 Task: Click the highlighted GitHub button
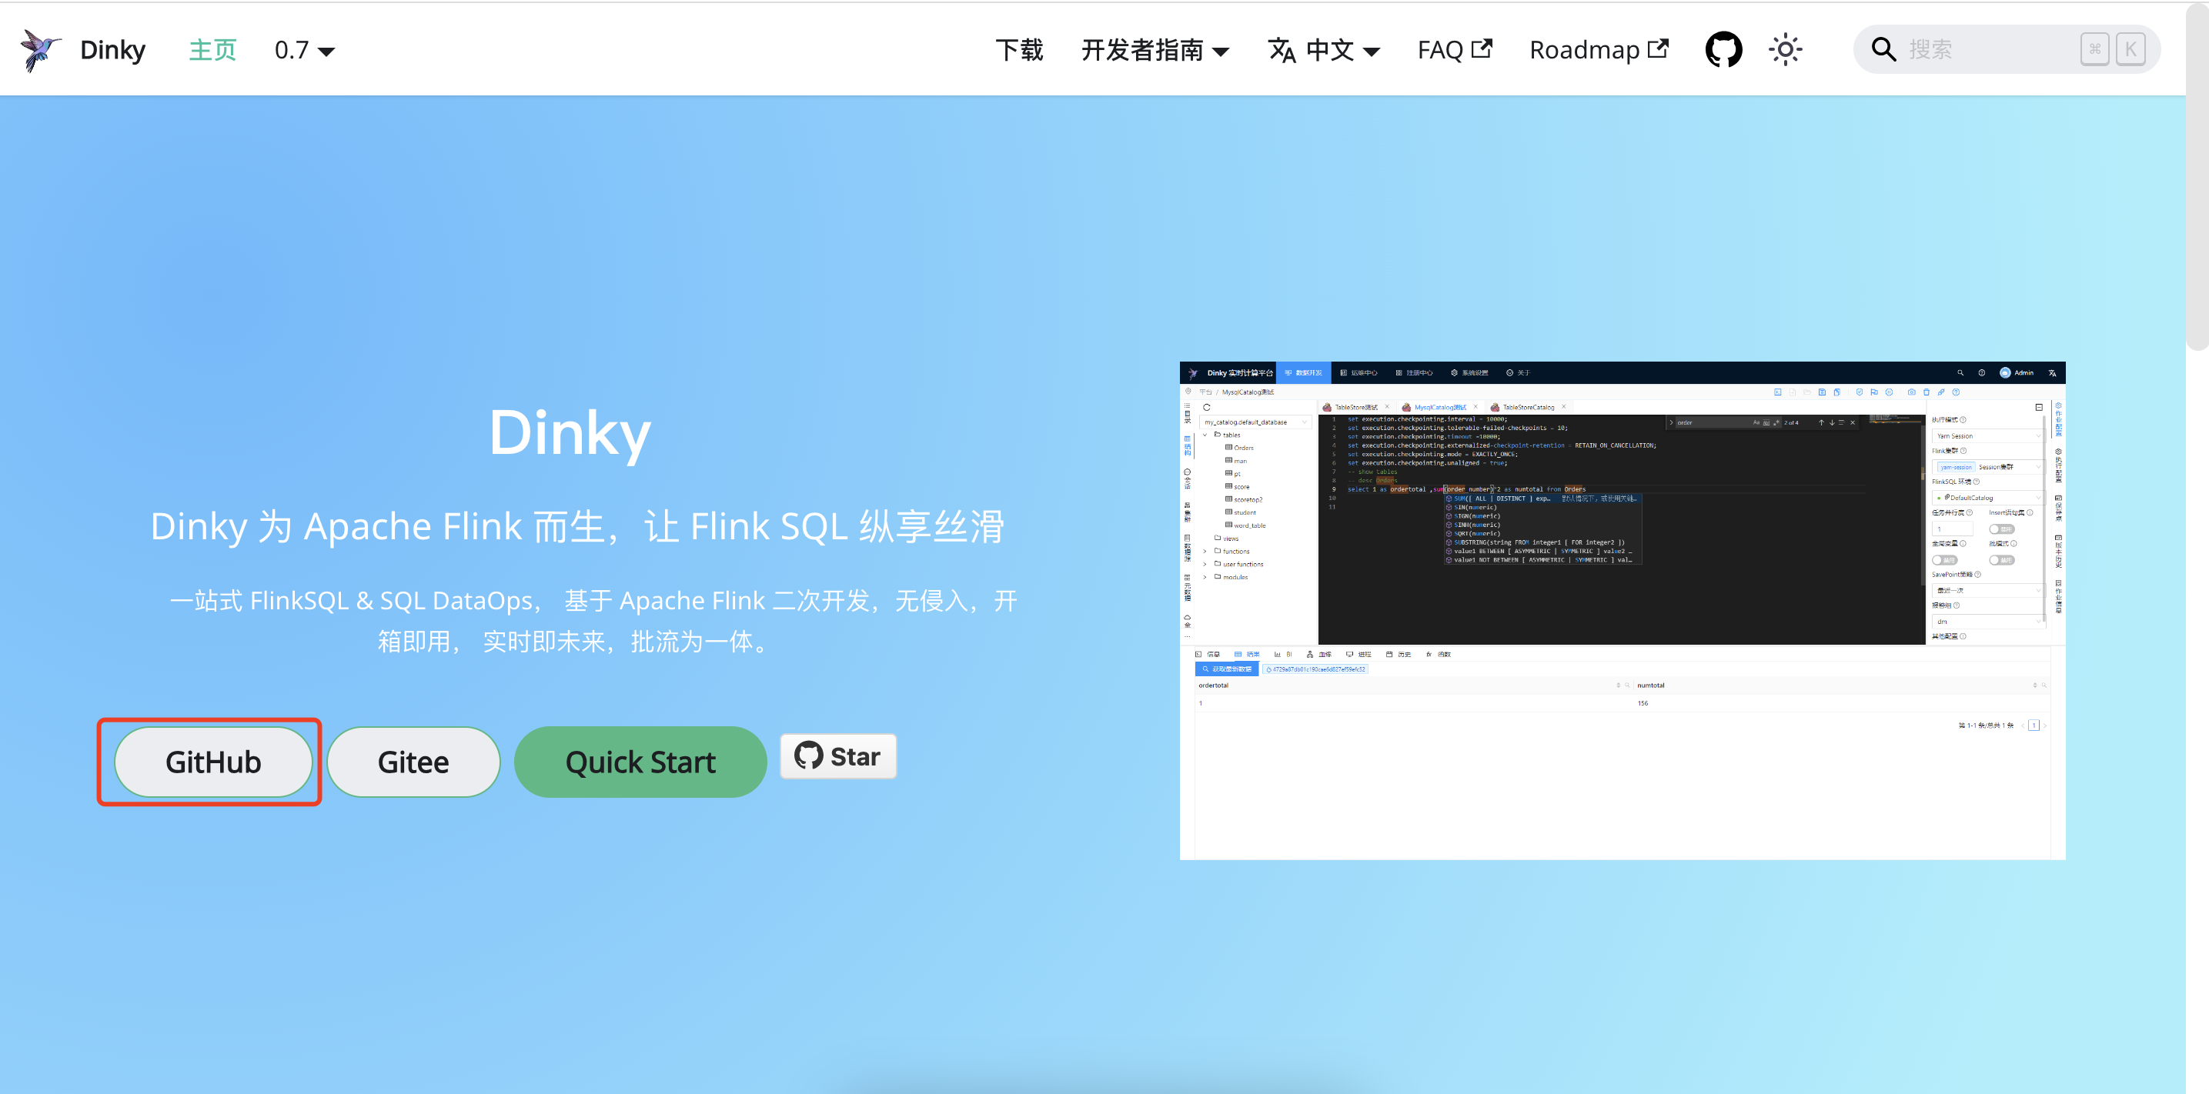pos(212,762)
